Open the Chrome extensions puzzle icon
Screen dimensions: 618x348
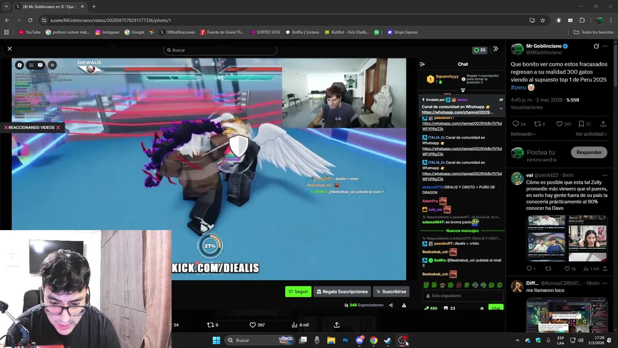(582, 20)
